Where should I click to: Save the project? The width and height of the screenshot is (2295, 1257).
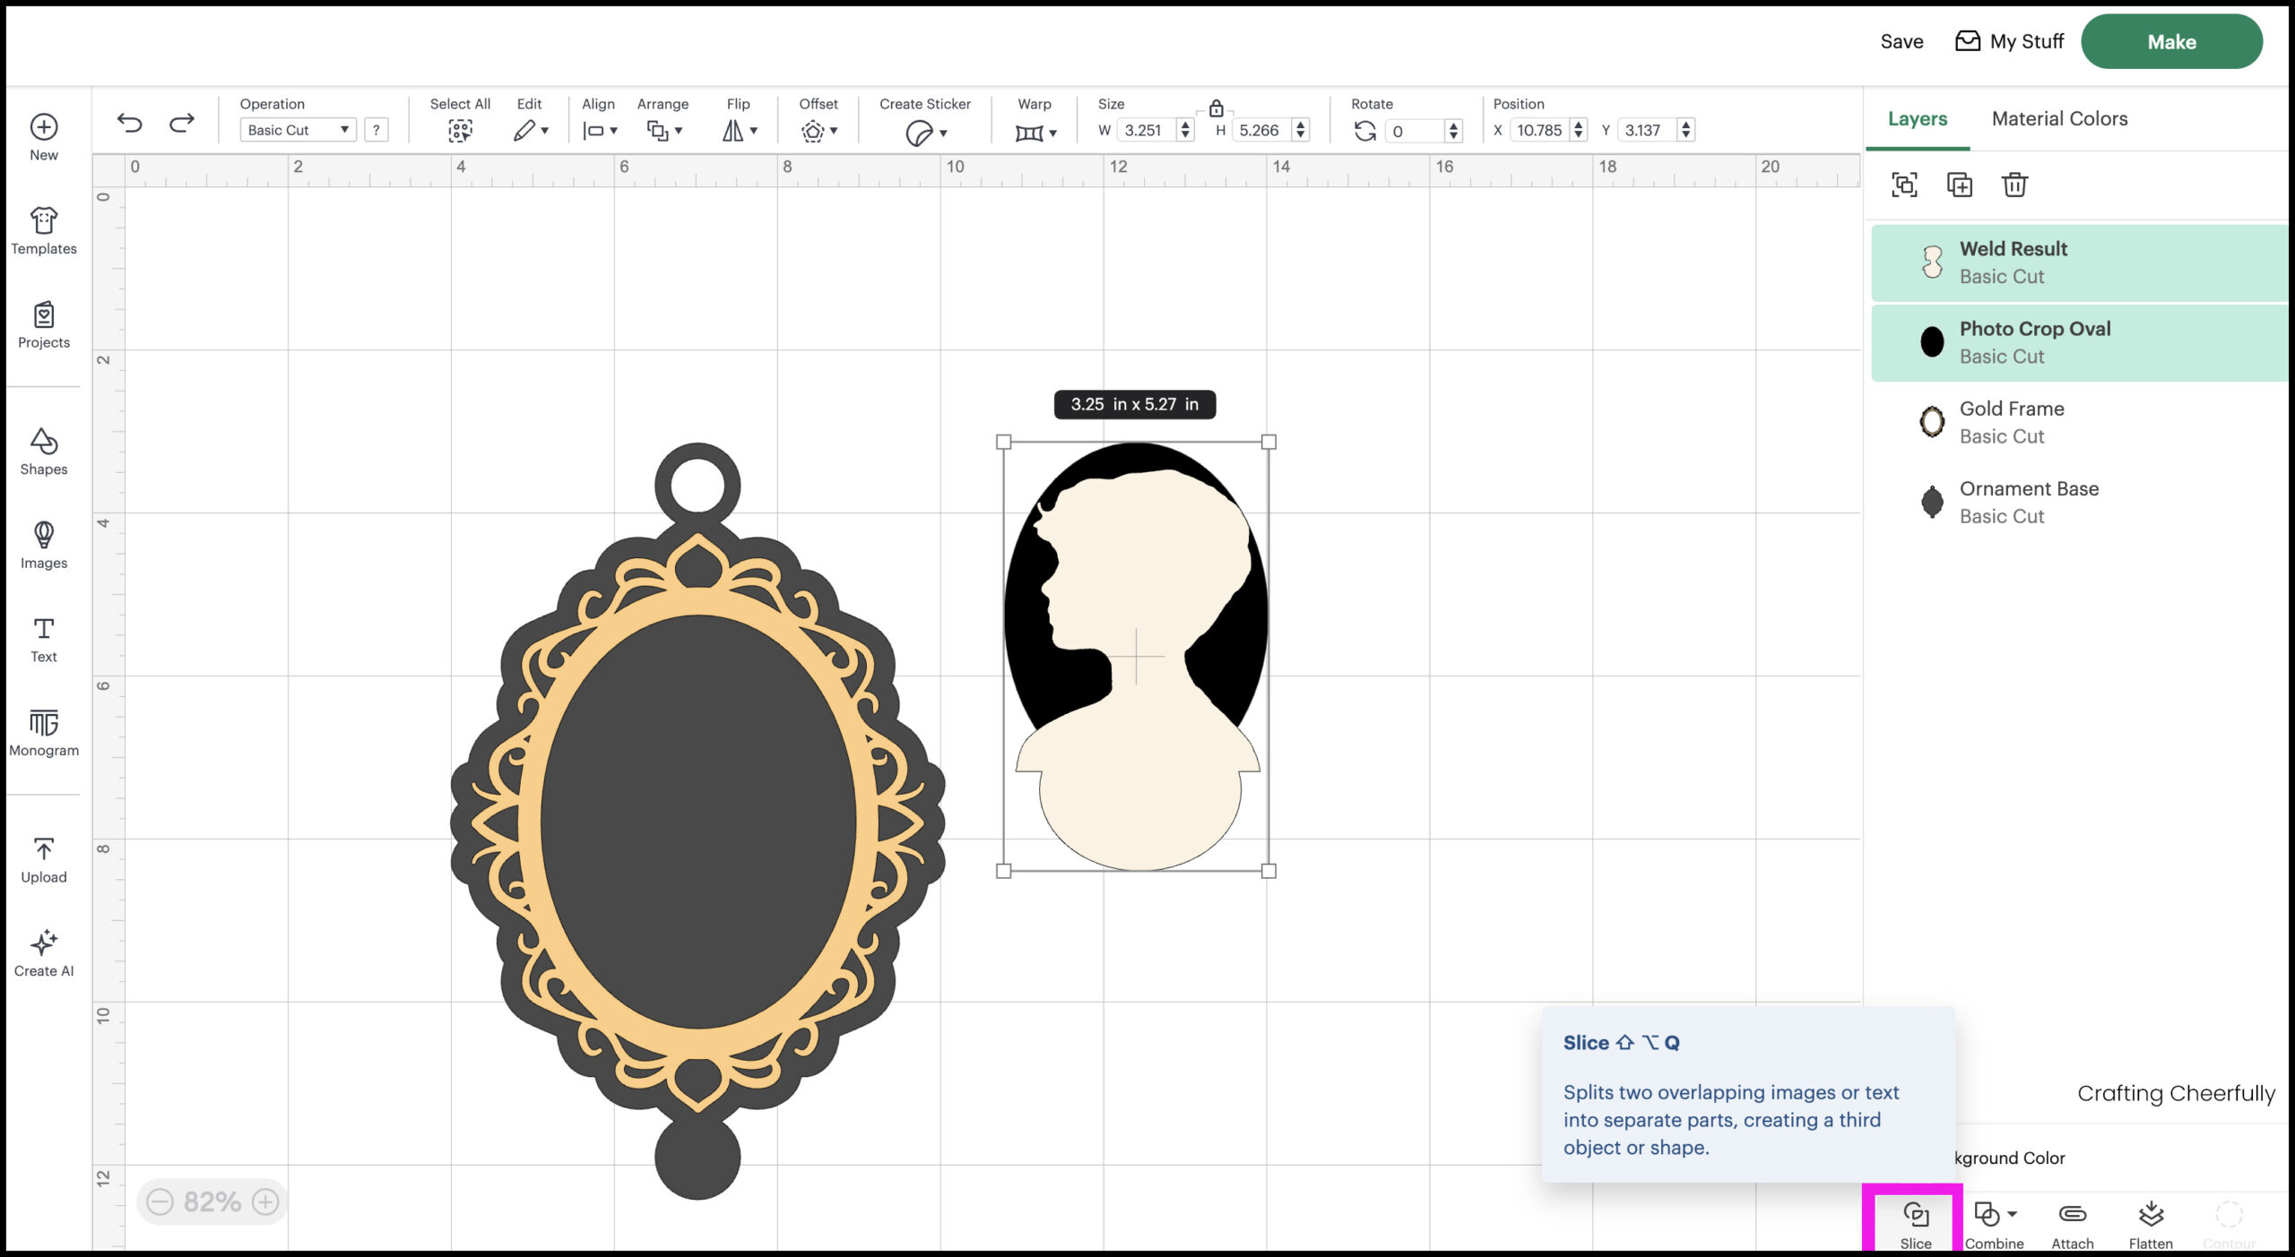pyautogui.click(x=1901, y=41)
